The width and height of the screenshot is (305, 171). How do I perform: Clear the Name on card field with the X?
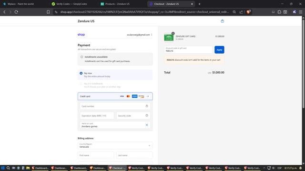tap(147, 125)
